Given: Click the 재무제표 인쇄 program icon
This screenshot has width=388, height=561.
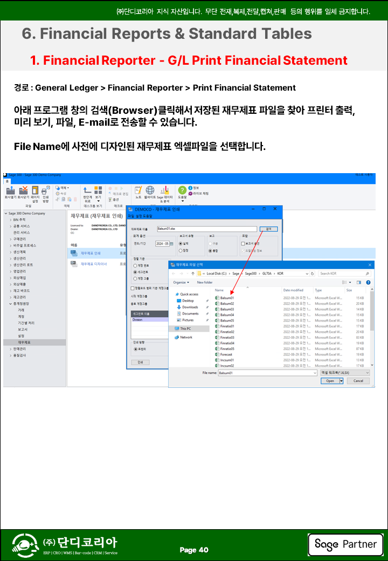Looking at the screenshot, I should pyautogui.click(x=74, y=253).
